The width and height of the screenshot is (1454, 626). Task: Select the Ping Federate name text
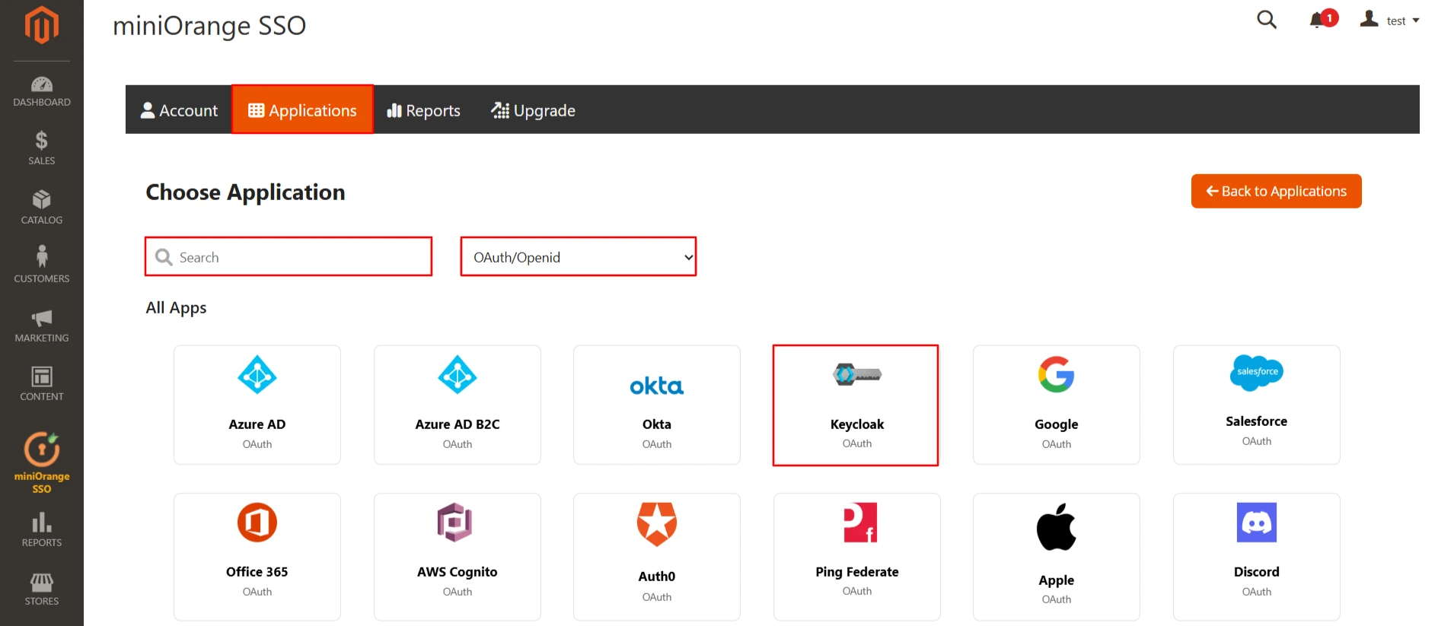(857, 572)
